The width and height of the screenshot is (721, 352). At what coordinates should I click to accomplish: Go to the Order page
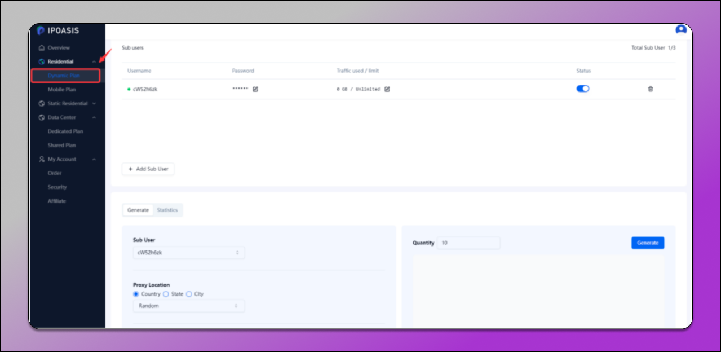[55, 173]
